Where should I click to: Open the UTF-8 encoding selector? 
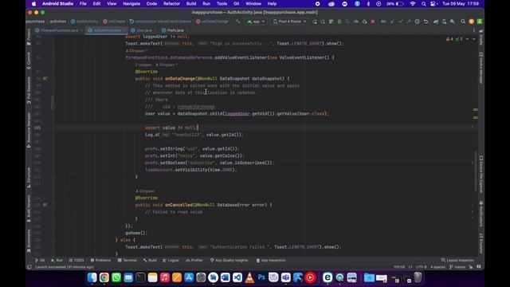point(422,267)
